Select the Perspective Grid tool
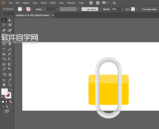 click(x=10, y=59)
